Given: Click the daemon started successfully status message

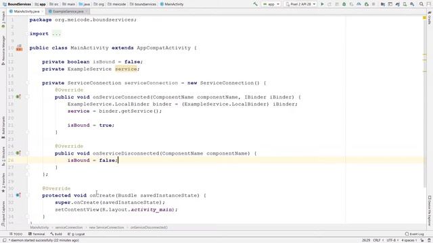Looking at the screenshot, I should pos(44,240).
